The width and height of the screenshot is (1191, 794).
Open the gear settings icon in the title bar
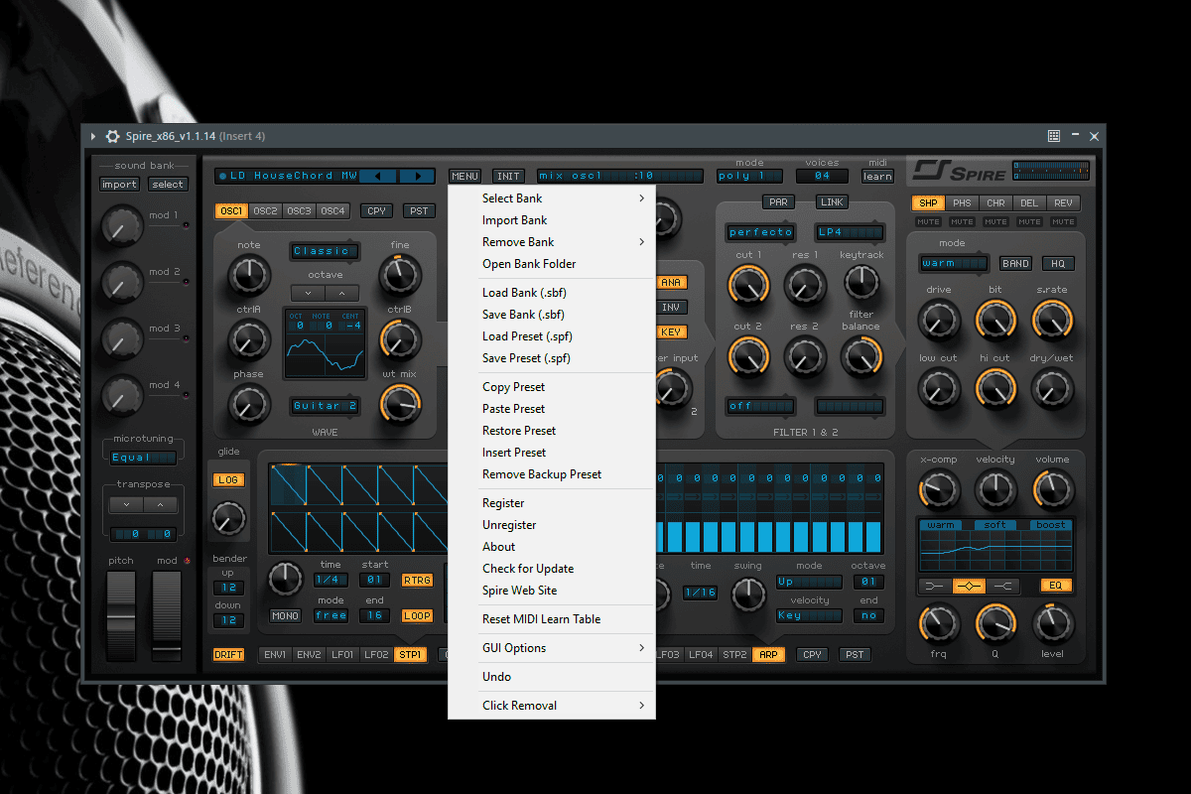coord(113,136)
